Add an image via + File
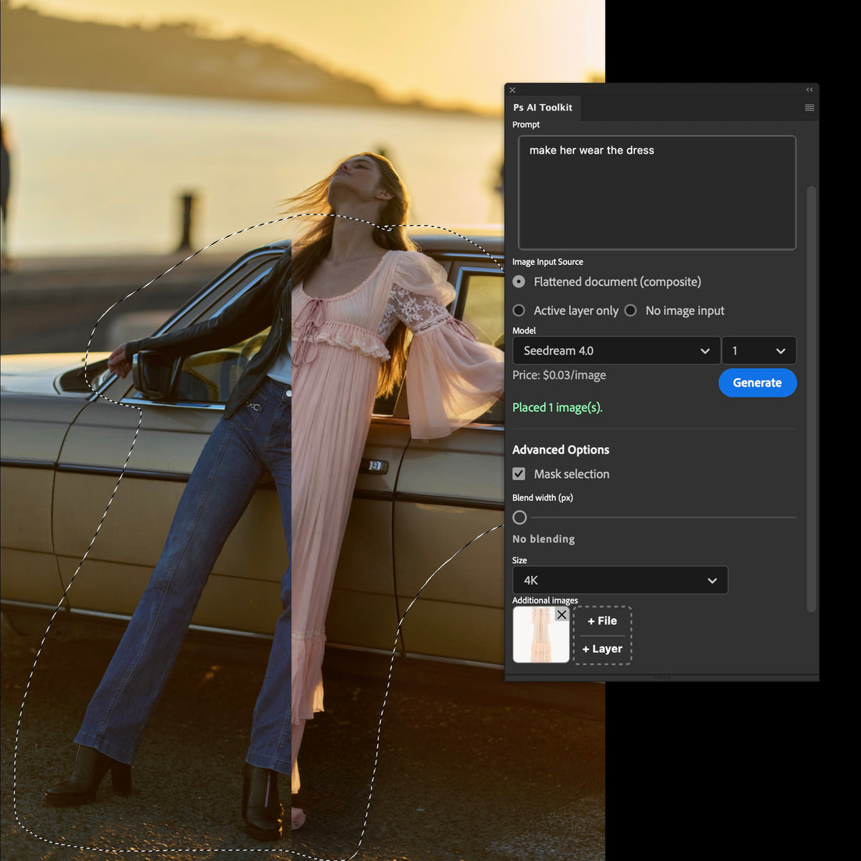Viewport: 861px width, 861px height. point(602,621)
